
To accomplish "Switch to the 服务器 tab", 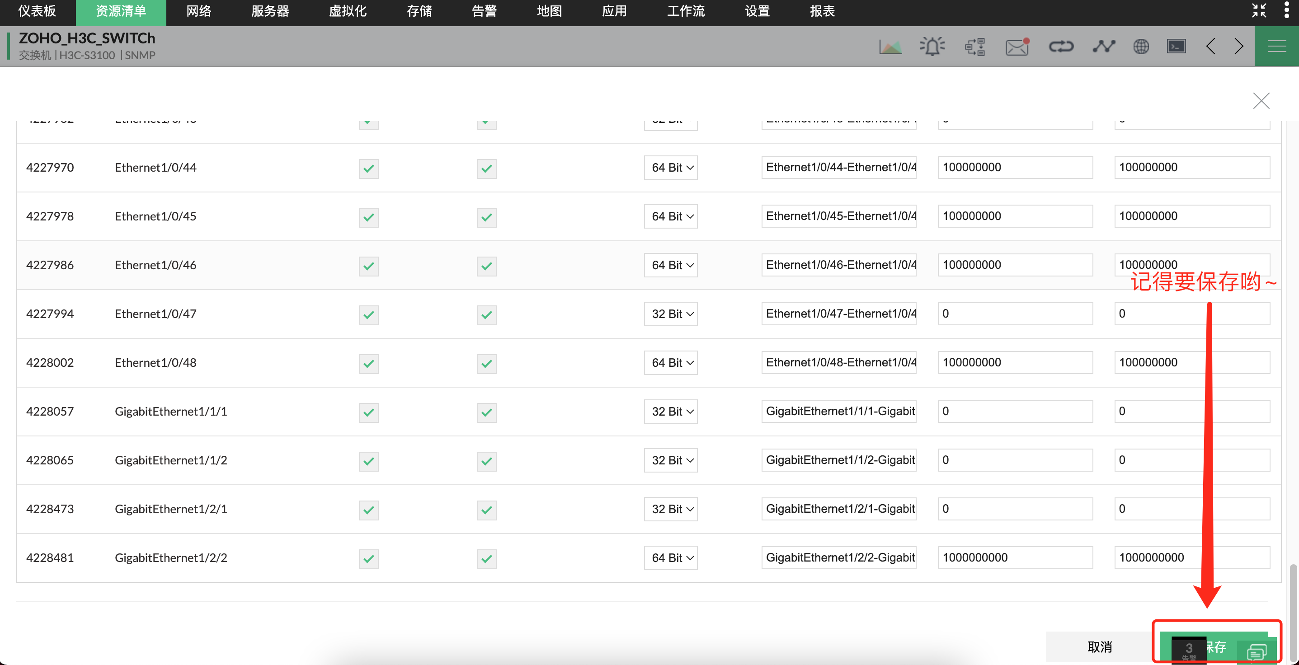I will click(270, 11).
